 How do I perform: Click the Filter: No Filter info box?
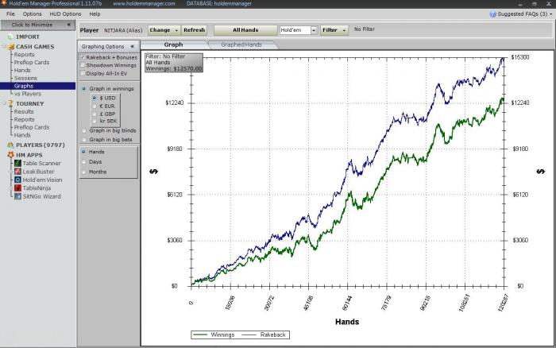point(174,63)
